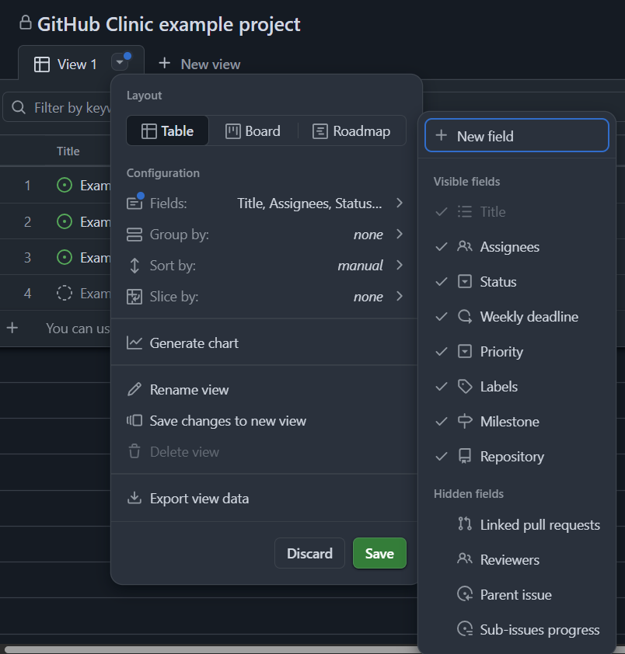Toggle off the Weekly deadline field
The height and width of the screenshot is (654, 625).
tap(517, 317)
